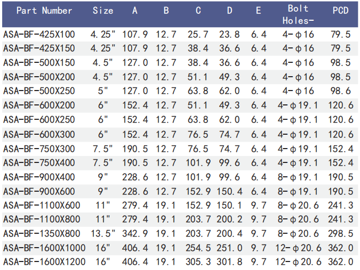
Task: Click part number ASA-BF-600X300
Action: point(39,134)
